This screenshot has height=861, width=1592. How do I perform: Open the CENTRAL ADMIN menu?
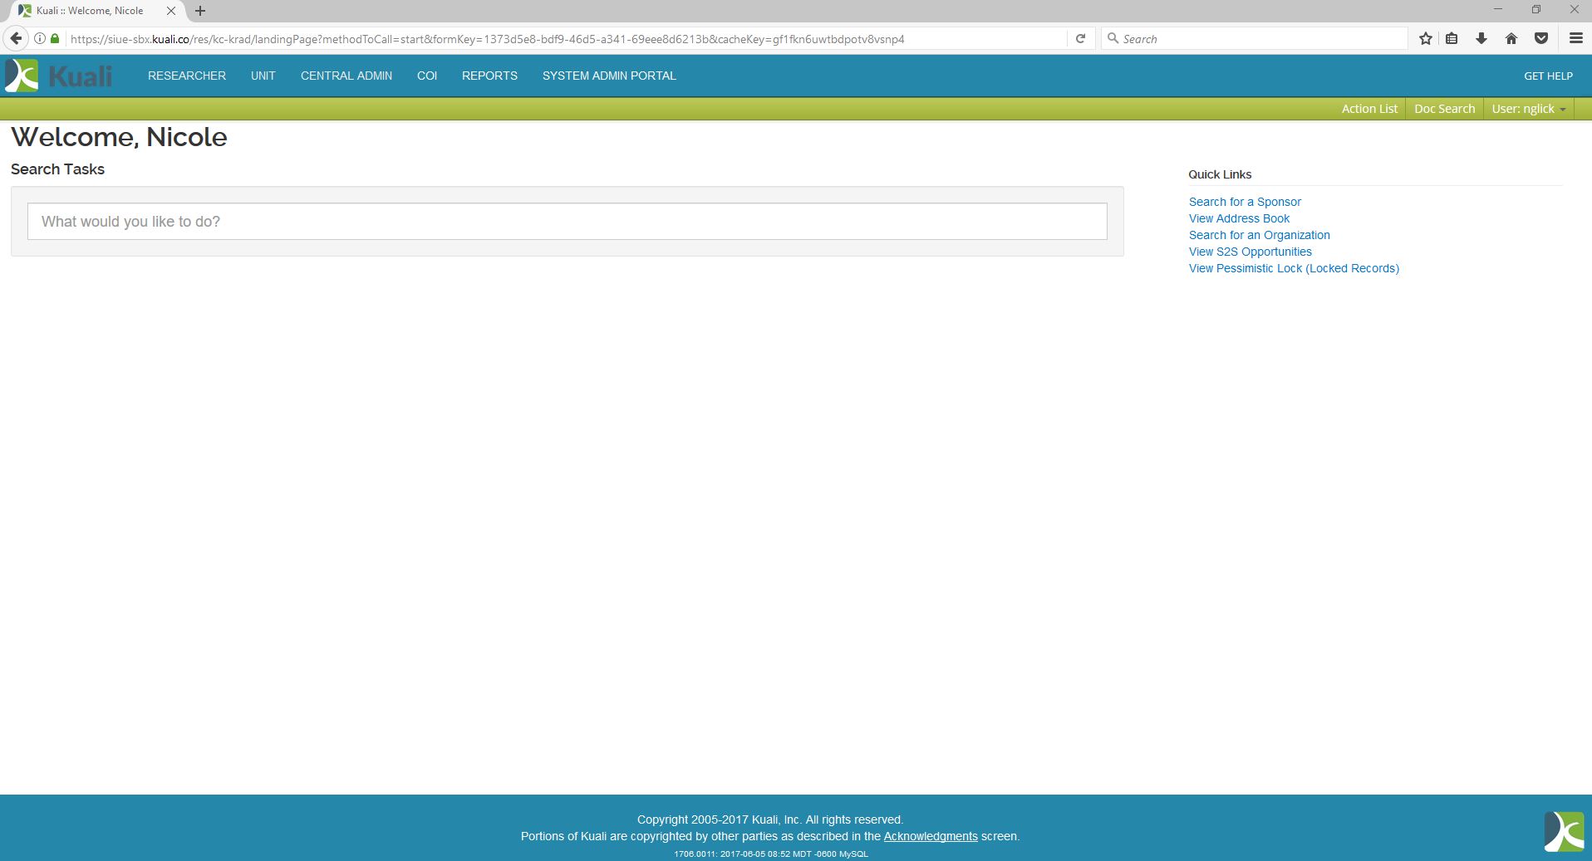[346, 76]
